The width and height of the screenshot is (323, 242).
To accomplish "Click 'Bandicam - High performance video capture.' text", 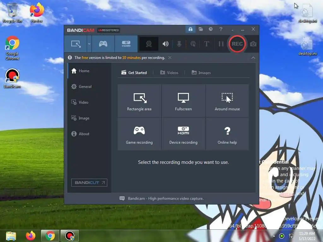I will click(166, 199).
